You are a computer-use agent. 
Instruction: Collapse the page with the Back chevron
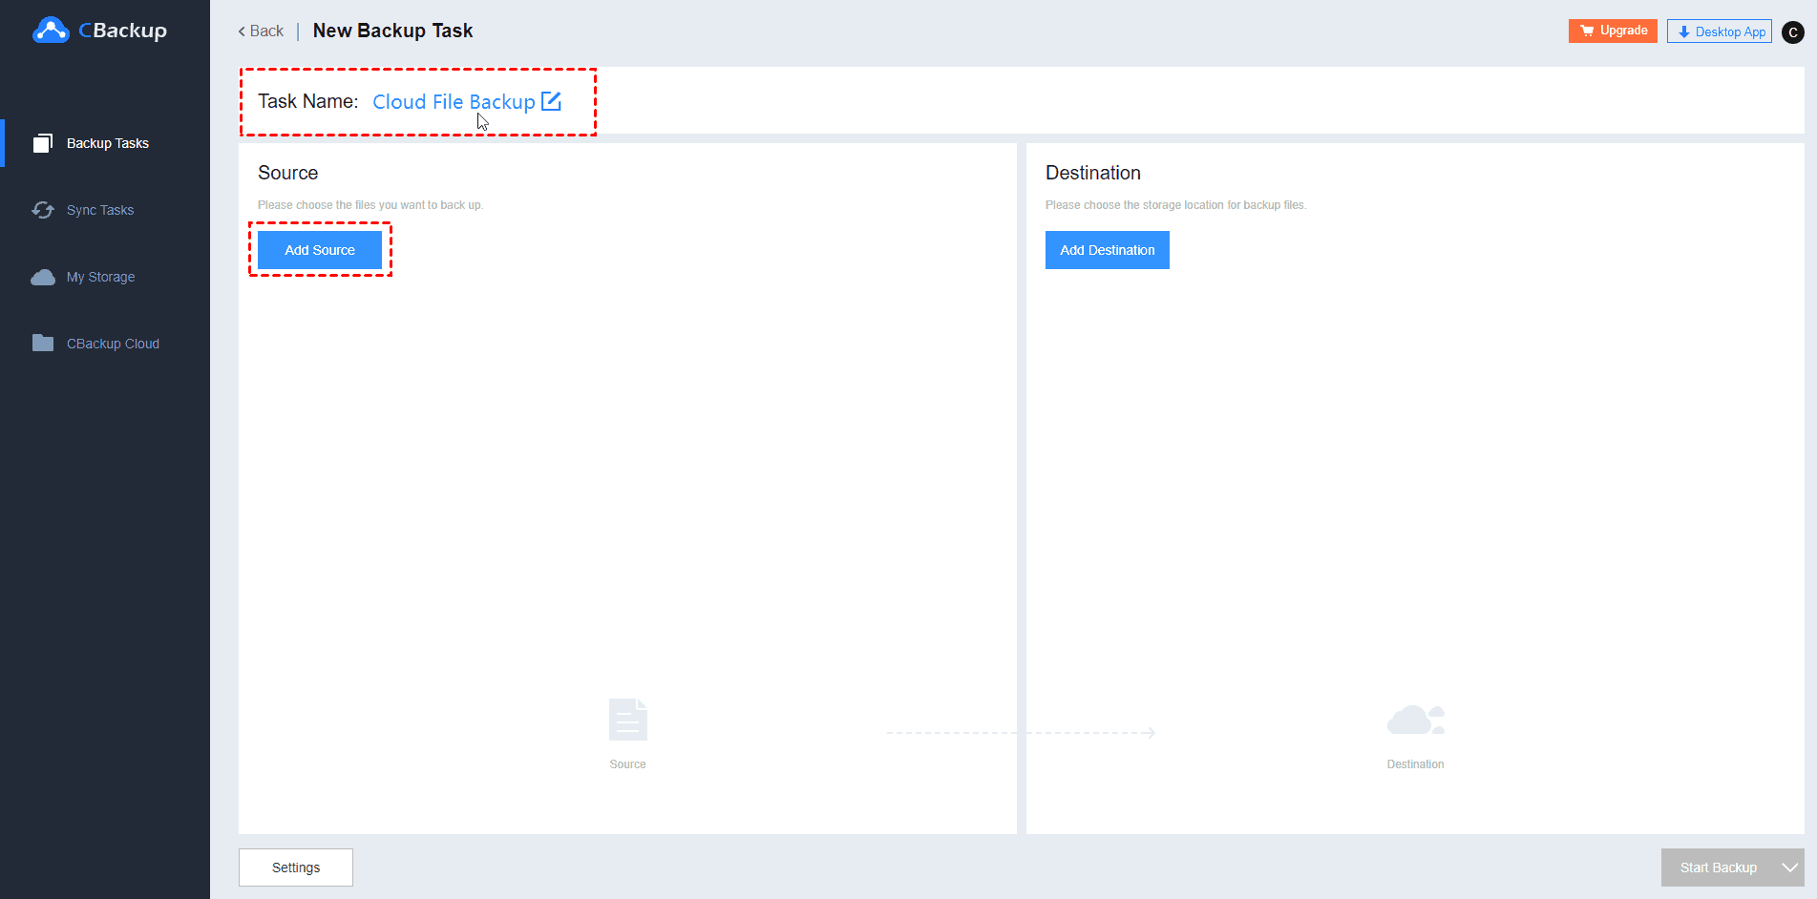[x=240, y=31]
